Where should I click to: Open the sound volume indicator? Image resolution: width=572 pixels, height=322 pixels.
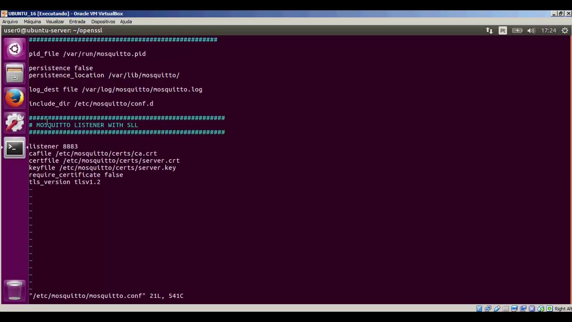[x=531, y=30]
